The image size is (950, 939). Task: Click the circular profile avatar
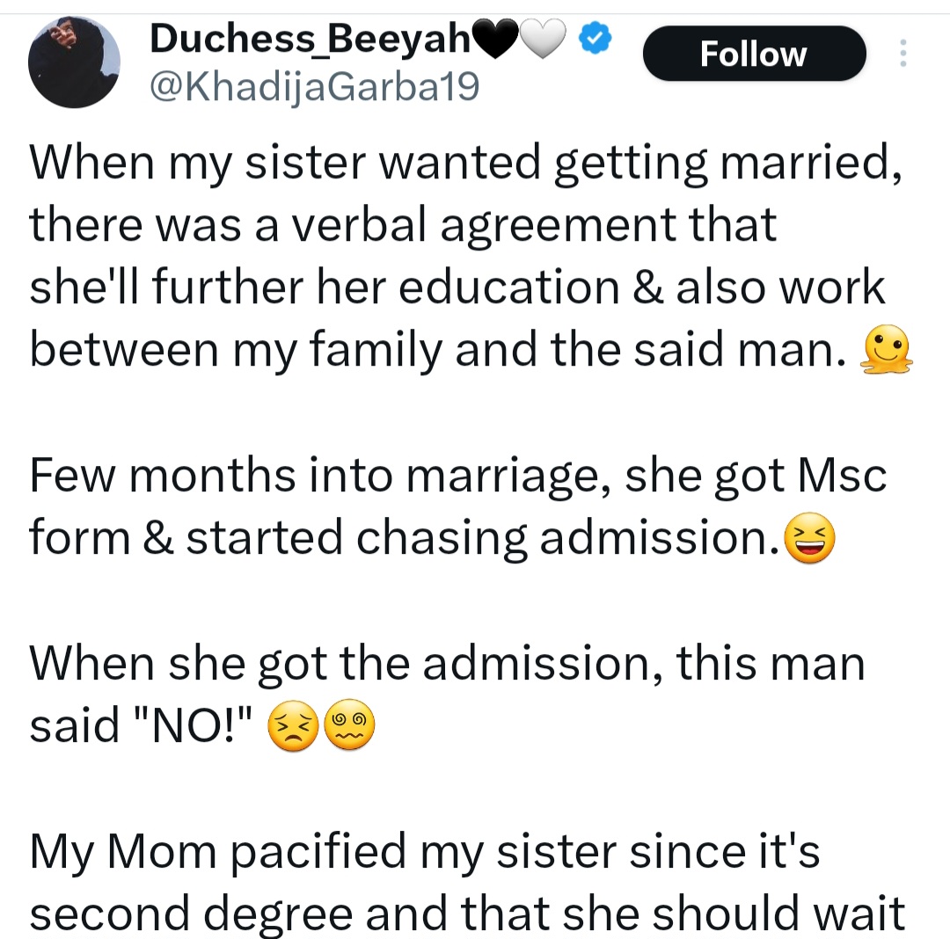(74, 62)
